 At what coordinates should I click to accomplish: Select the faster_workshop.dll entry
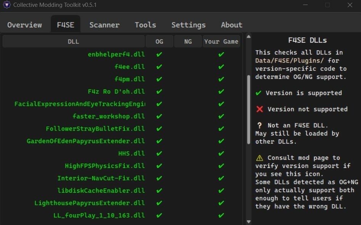(x=109, y=116)
